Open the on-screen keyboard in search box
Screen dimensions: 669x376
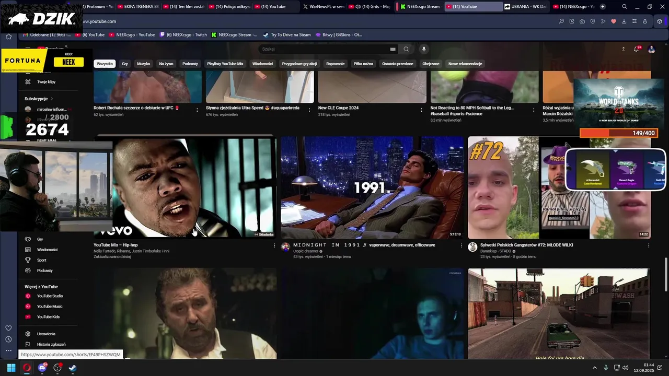(x=393, y=49)
